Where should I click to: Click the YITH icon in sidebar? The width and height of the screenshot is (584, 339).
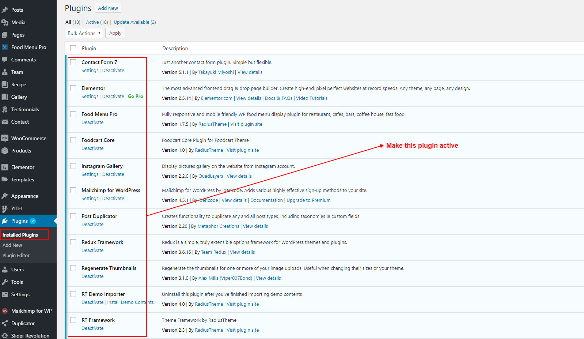(x=5, y=208)
